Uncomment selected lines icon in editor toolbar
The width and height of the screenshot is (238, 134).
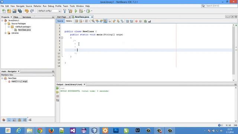(x=149, y=21)
